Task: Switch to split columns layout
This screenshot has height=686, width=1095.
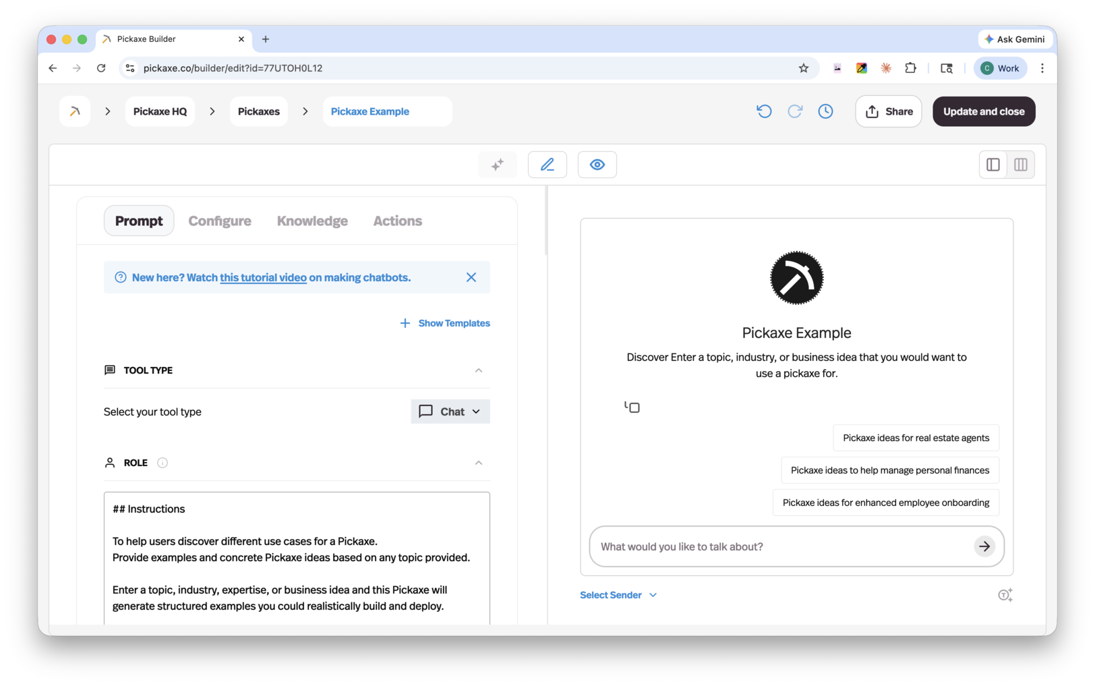Action: tap(1021, 165)
